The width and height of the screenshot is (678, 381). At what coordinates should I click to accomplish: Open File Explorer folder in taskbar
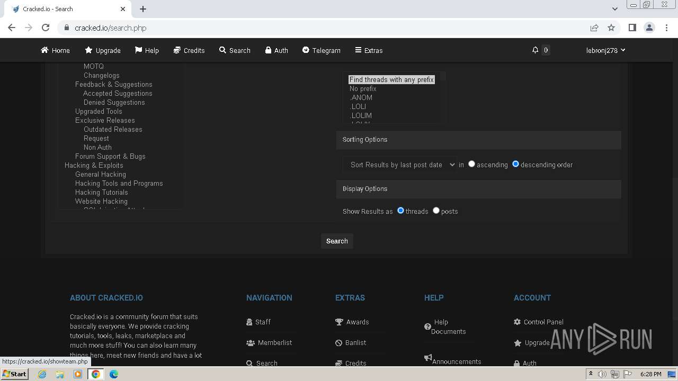60,374
